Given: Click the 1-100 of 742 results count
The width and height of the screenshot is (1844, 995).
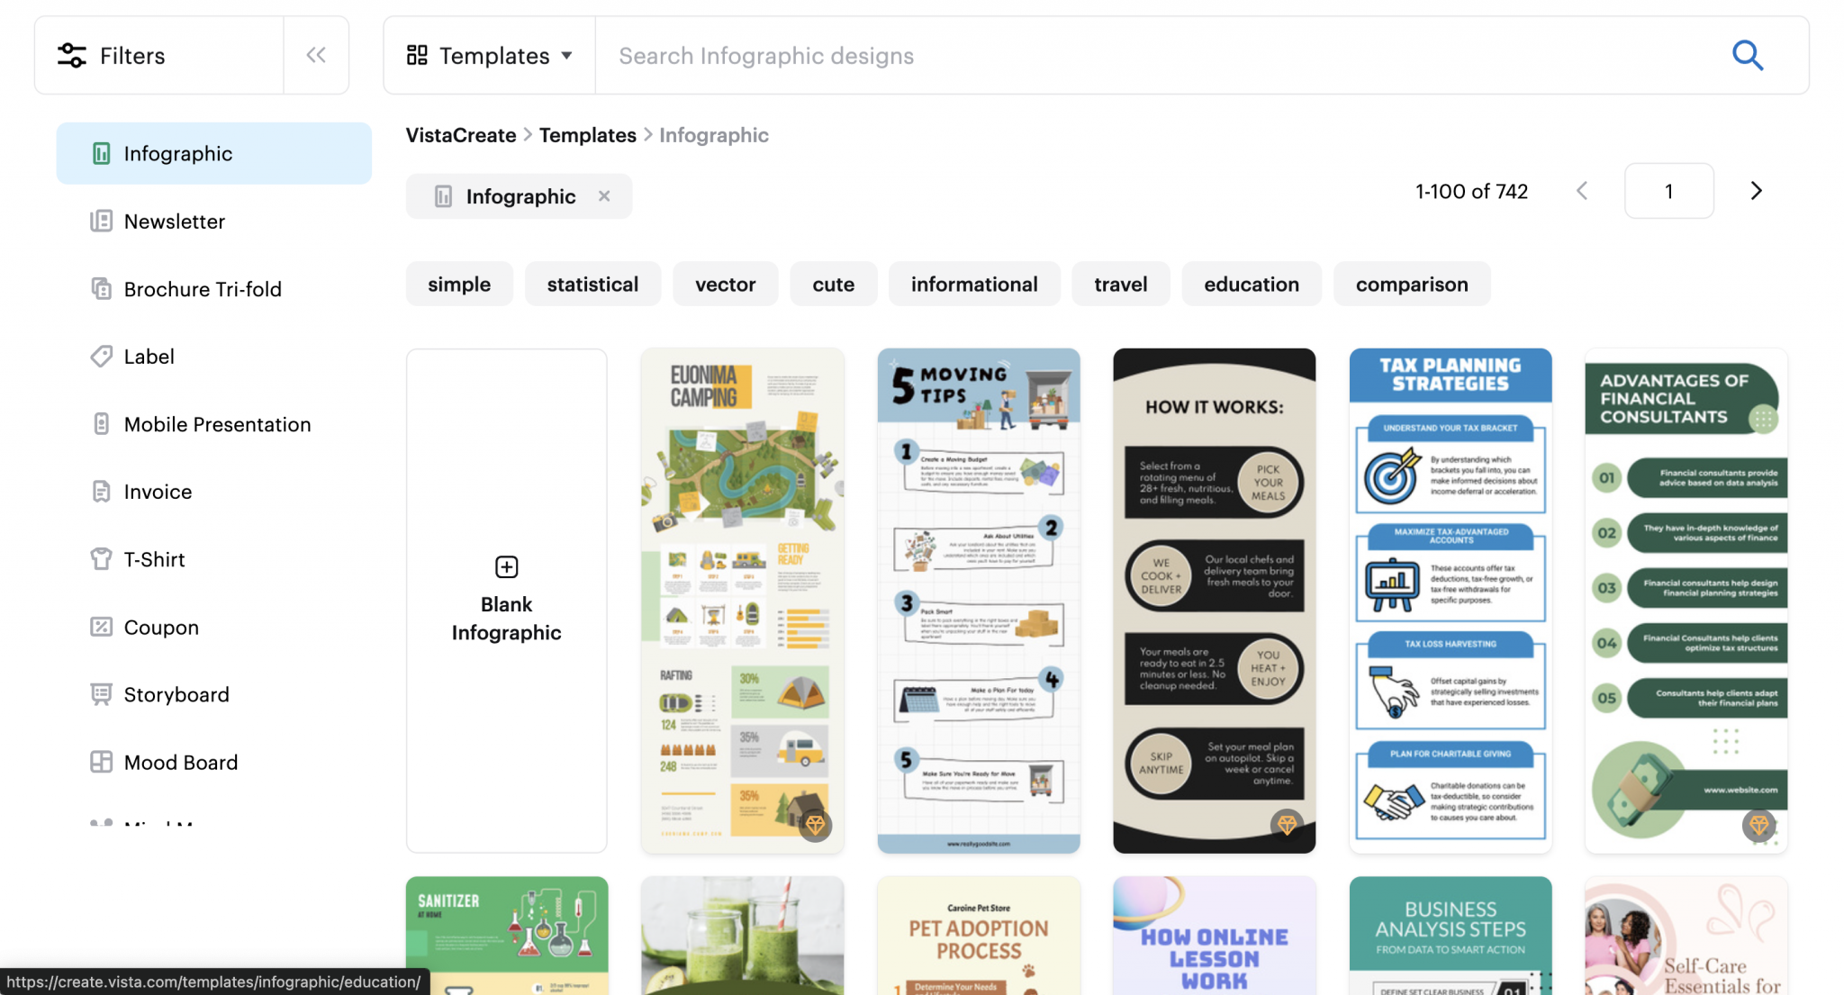Looking at the screenshot, I should (1471, 191).
